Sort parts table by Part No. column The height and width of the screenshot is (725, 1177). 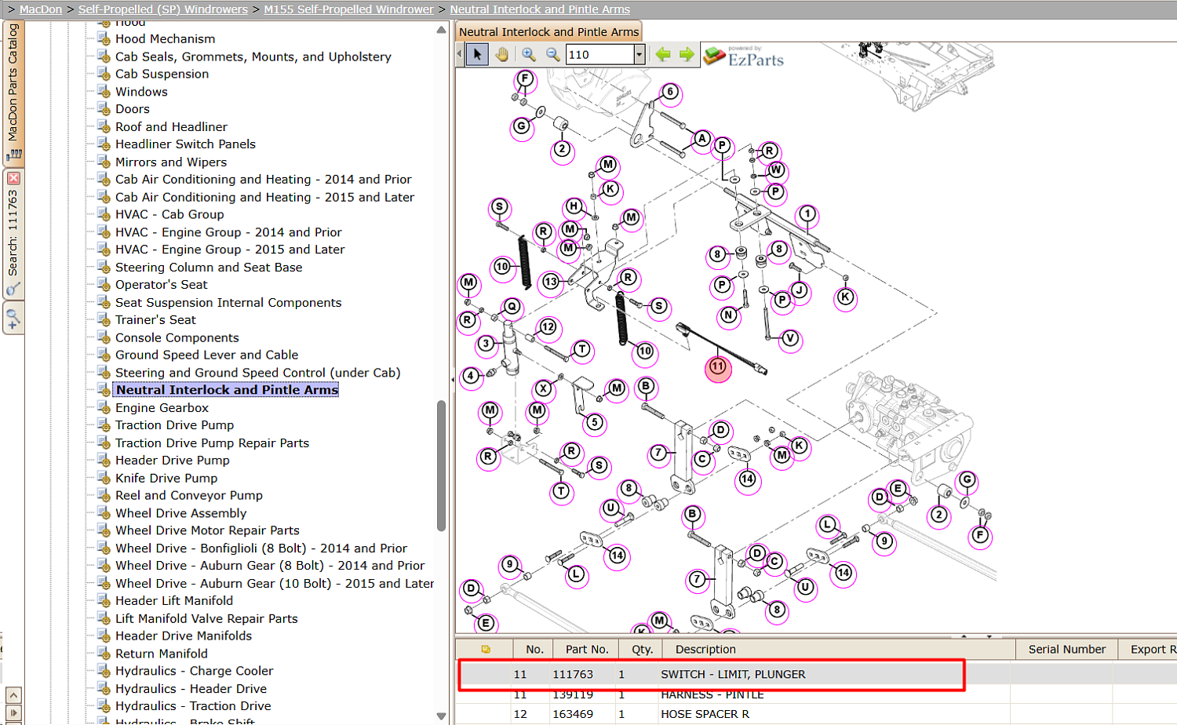point(587,649)
